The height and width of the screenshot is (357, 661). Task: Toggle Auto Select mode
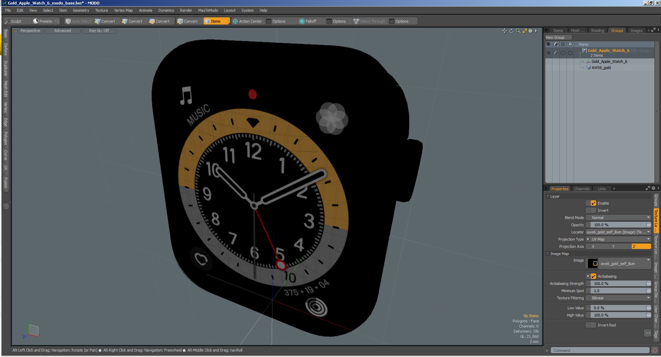[78, 21]
